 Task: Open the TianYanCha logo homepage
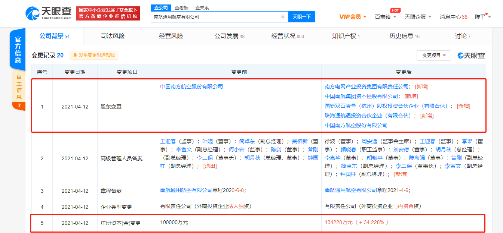49,14
